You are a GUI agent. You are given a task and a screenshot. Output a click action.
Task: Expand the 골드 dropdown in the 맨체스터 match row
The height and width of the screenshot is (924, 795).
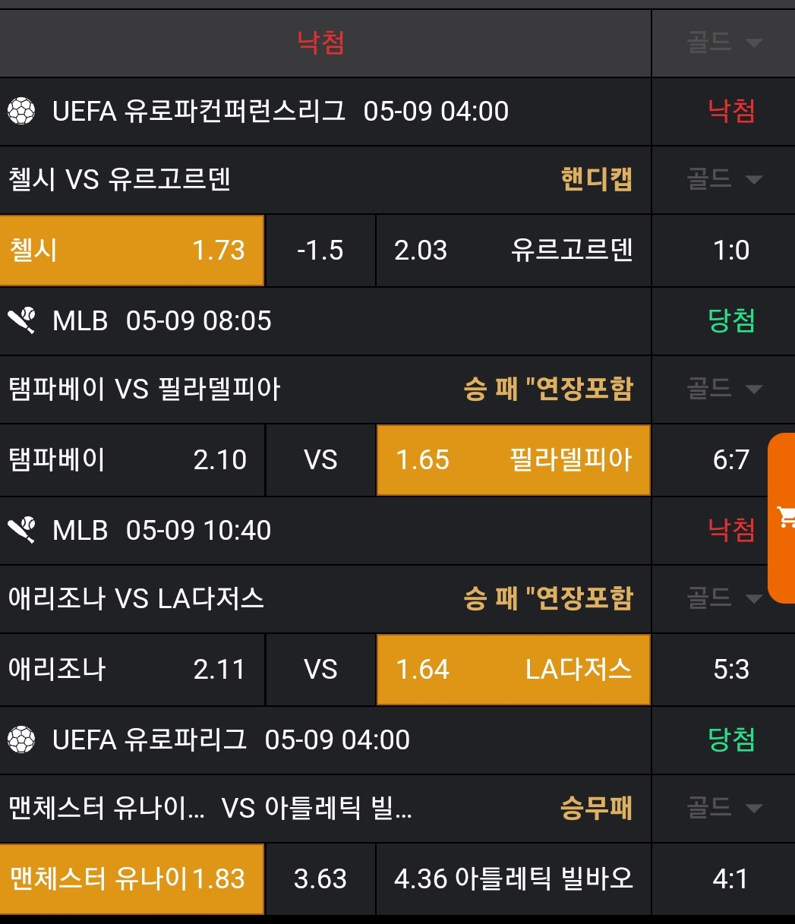(724, 809)
